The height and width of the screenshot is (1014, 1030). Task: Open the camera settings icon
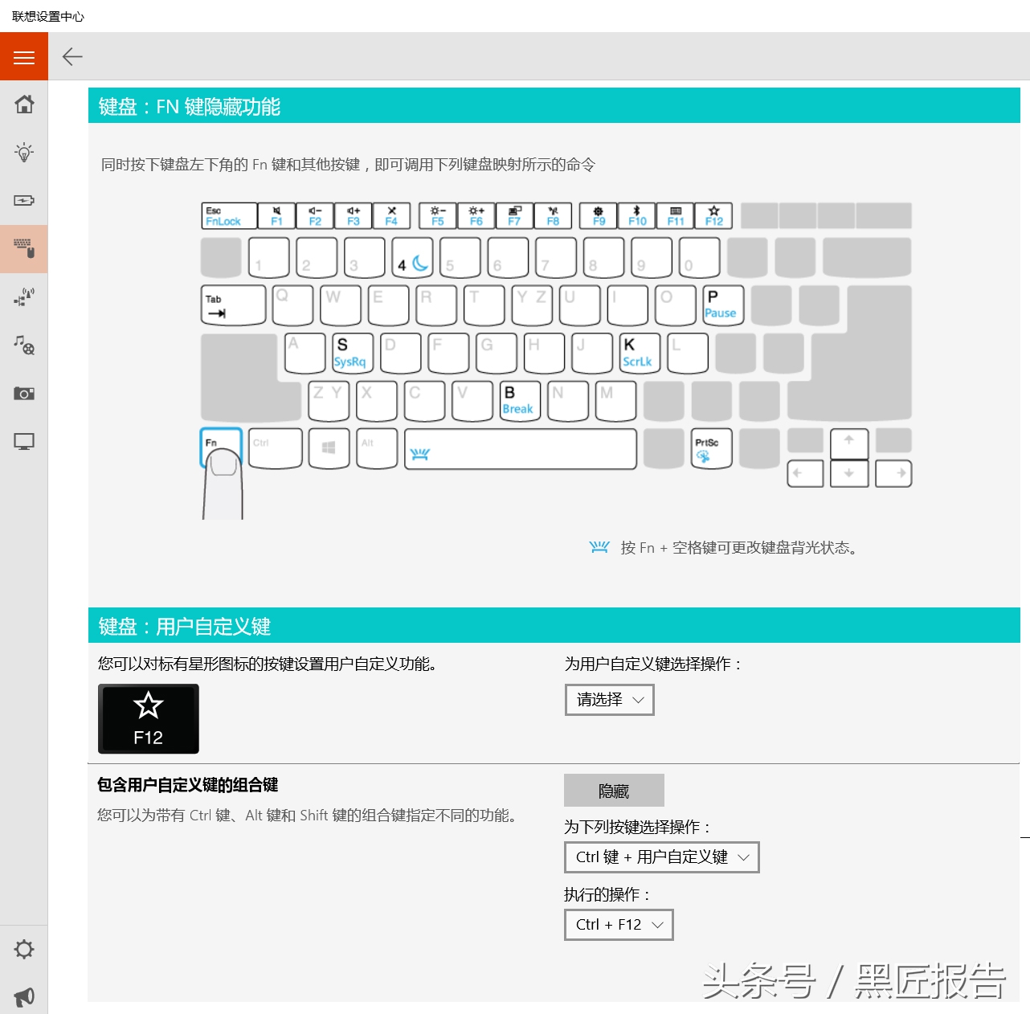click(24, 393)
